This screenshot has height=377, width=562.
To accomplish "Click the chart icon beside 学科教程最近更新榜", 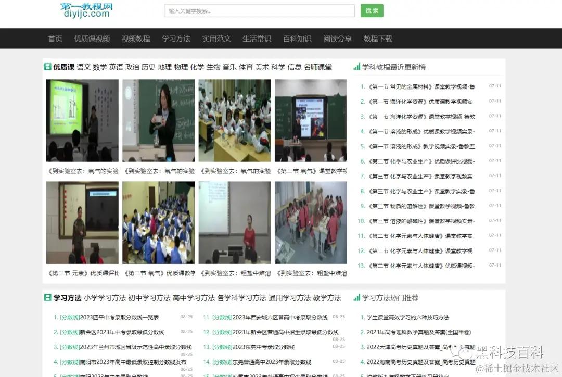I will point(356,67).
